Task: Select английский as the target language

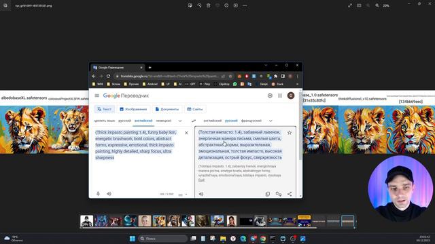Action: tap(213, 121)
